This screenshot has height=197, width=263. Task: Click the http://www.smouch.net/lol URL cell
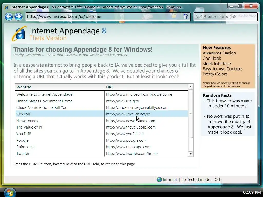point(128,114)
